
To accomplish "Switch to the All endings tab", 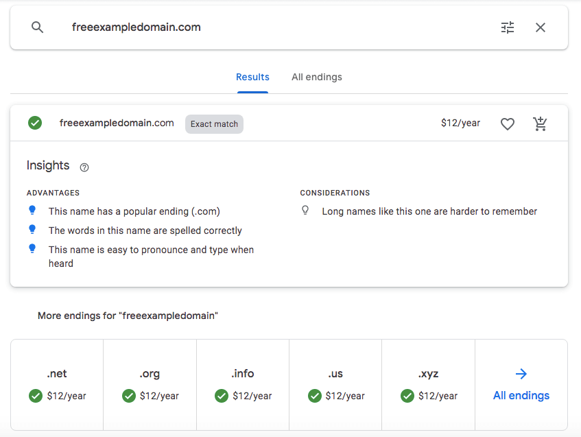I will coord(316,77).
